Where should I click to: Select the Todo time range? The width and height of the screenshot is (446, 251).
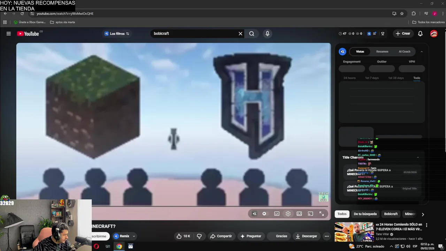pyautogui.click(x=417, y=78)
